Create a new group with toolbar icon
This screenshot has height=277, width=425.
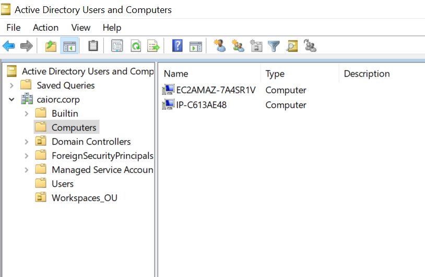238,45
